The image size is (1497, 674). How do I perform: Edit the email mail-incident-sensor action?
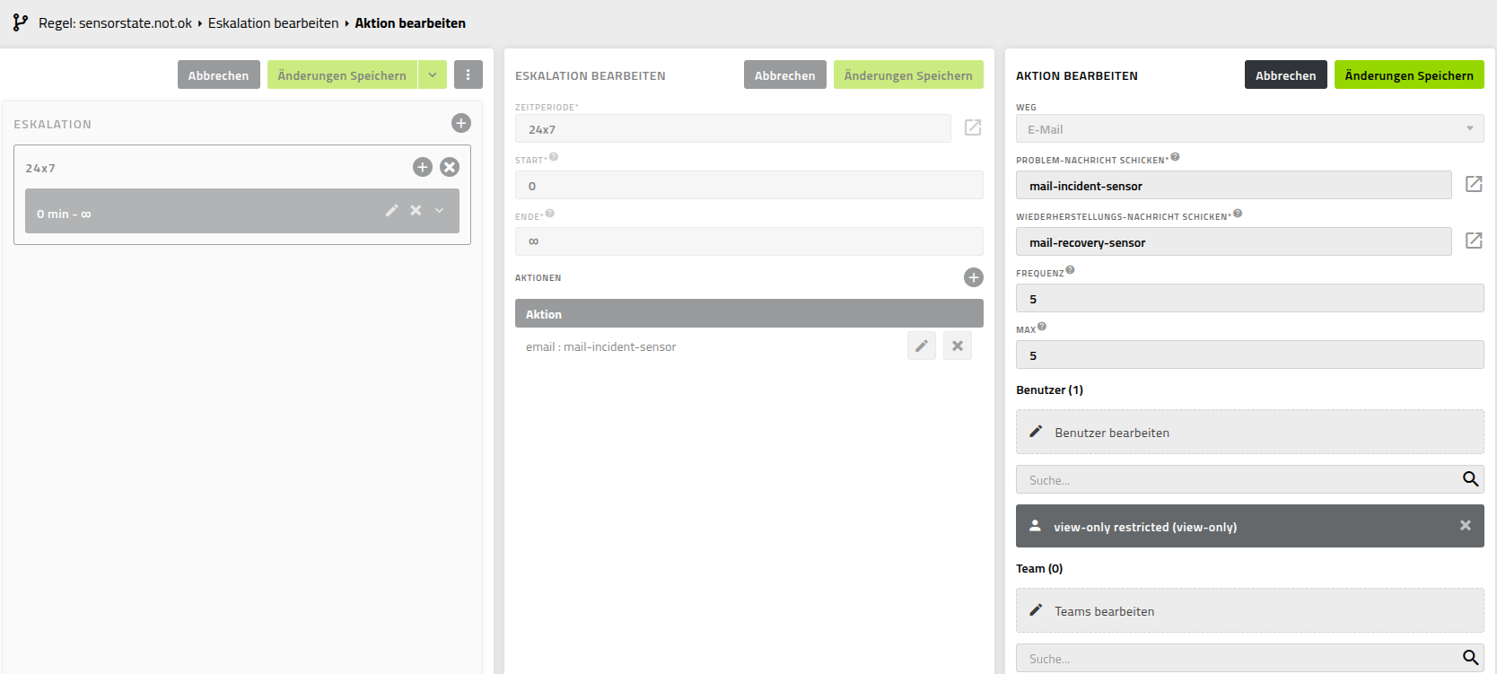921,346
